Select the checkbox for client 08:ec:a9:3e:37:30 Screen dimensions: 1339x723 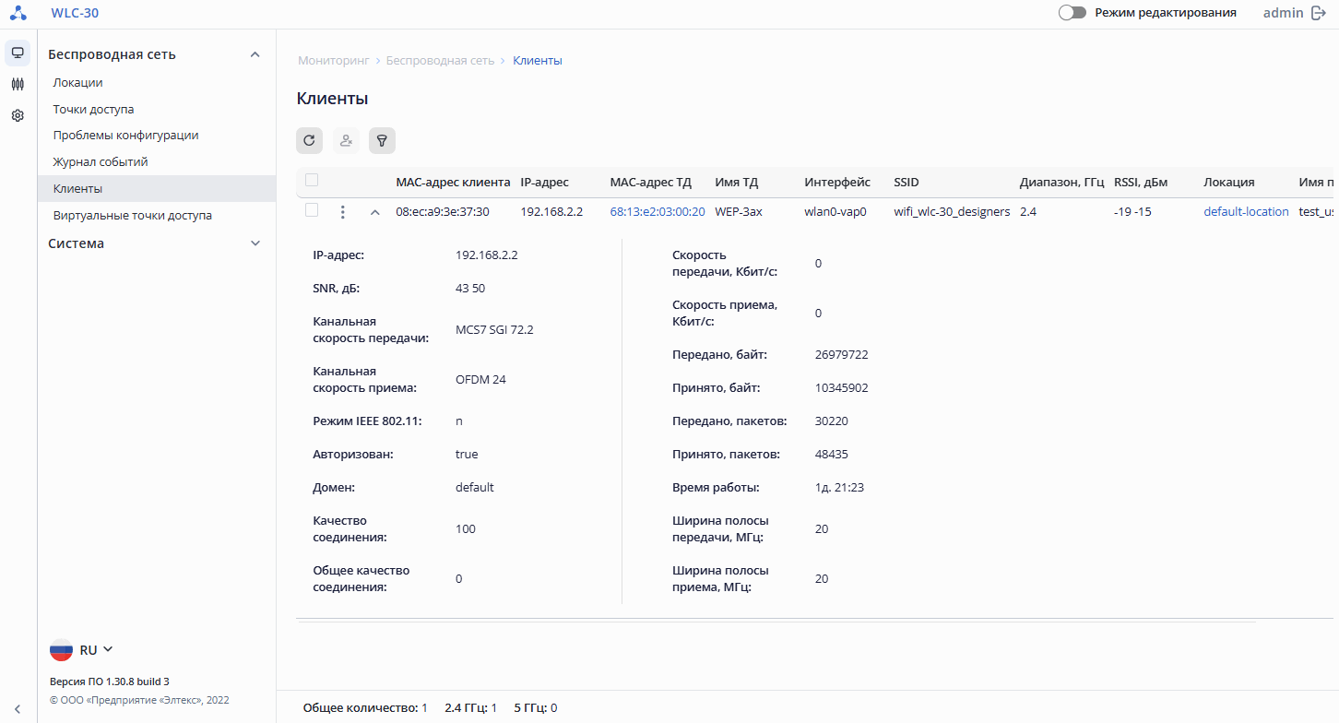coord(312,210)
